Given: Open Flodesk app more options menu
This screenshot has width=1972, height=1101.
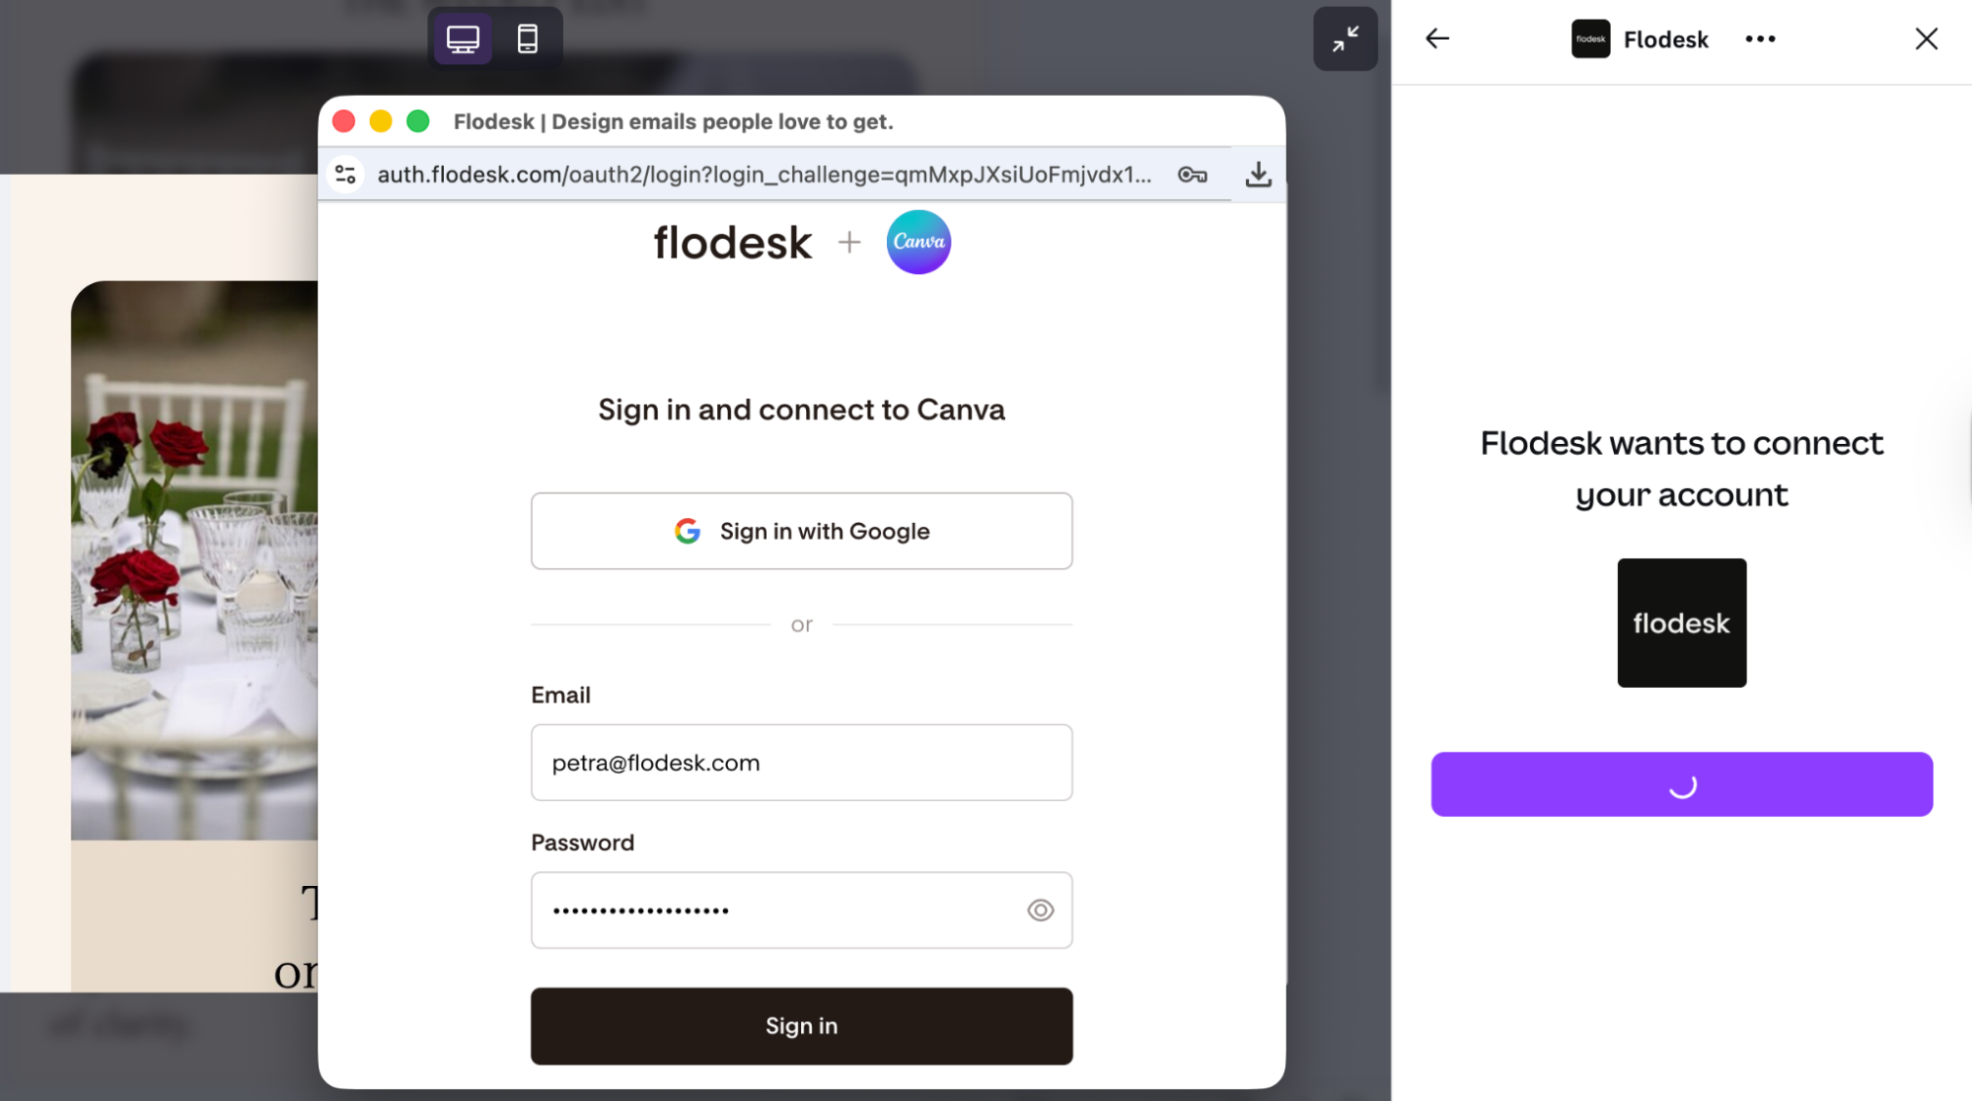Looking at the screenshot, I should (1760, 39).
